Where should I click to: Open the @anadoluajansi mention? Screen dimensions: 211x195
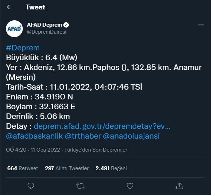click(132, 136)
